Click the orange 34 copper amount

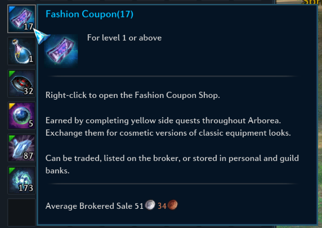tap(162, 206)
